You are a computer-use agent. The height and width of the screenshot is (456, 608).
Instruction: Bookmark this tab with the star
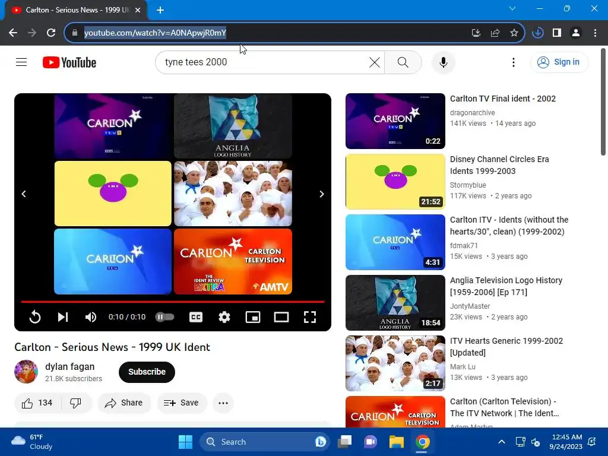(x=514, y=33)
